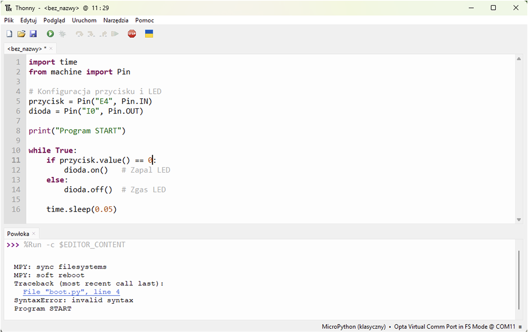Open the Edytuj menu
528x332 pixels.
(29, 20)
